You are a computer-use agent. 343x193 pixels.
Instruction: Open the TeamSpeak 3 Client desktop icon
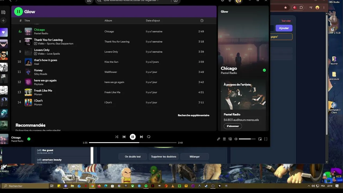(x=334, y=108)
